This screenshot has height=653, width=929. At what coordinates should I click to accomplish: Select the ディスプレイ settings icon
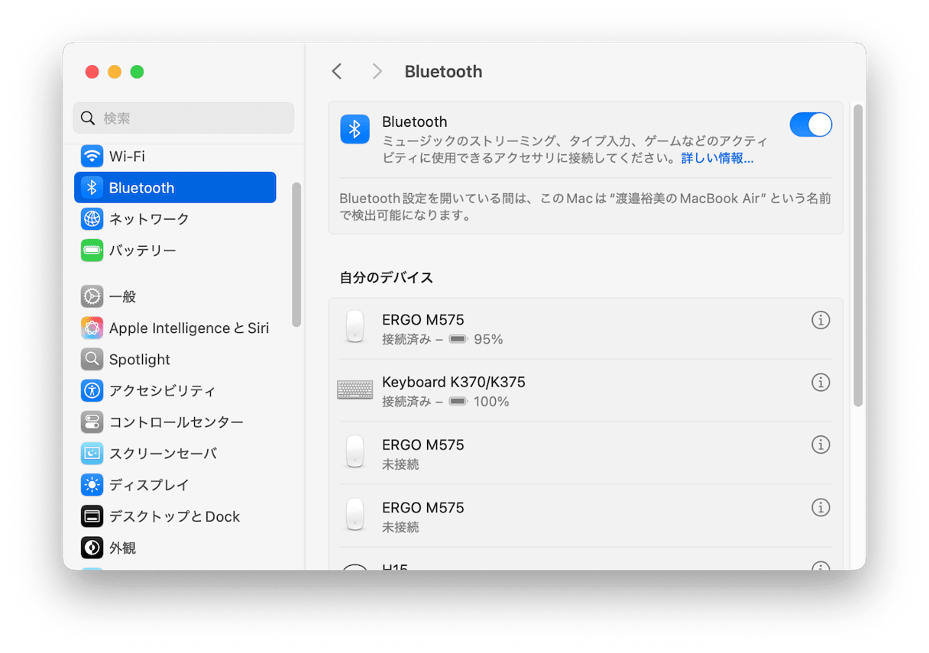[x=92, y=484]
